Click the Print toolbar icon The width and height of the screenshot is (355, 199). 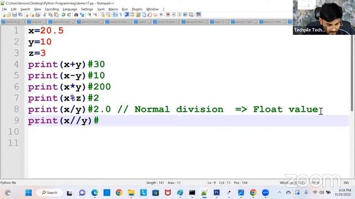point(38,15)
